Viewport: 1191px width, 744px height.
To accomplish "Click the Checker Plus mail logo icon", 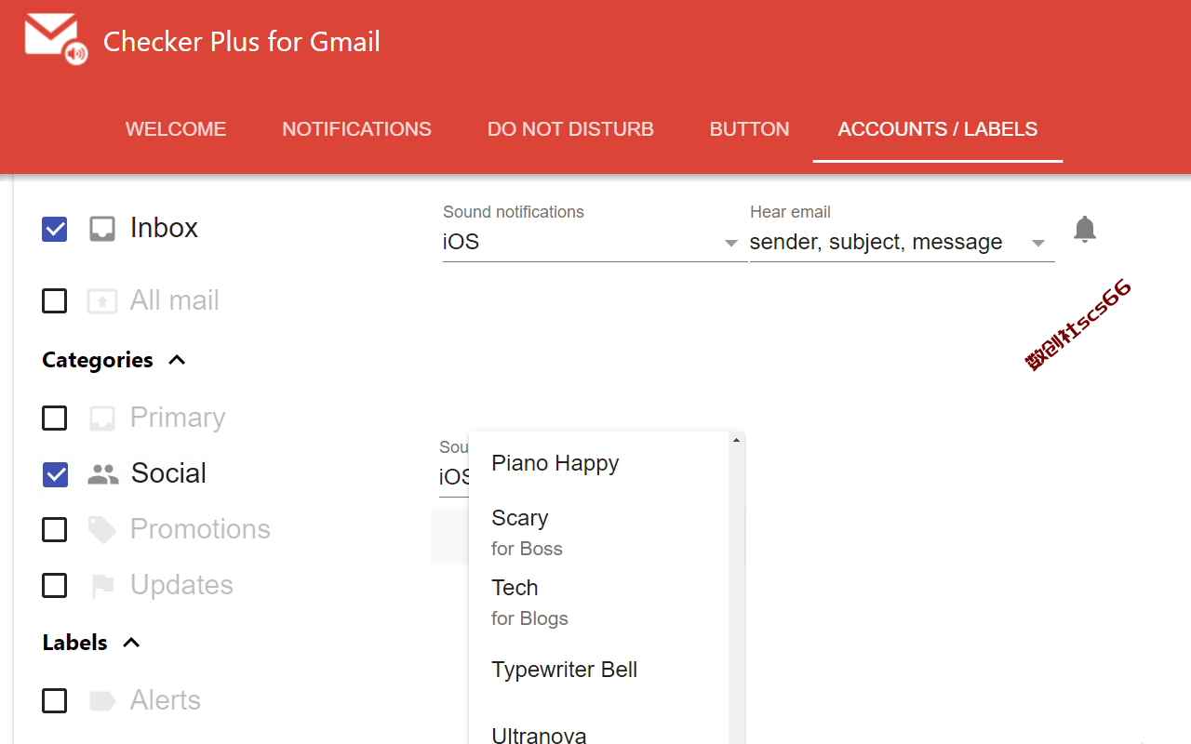I will (x=55, y=38).
